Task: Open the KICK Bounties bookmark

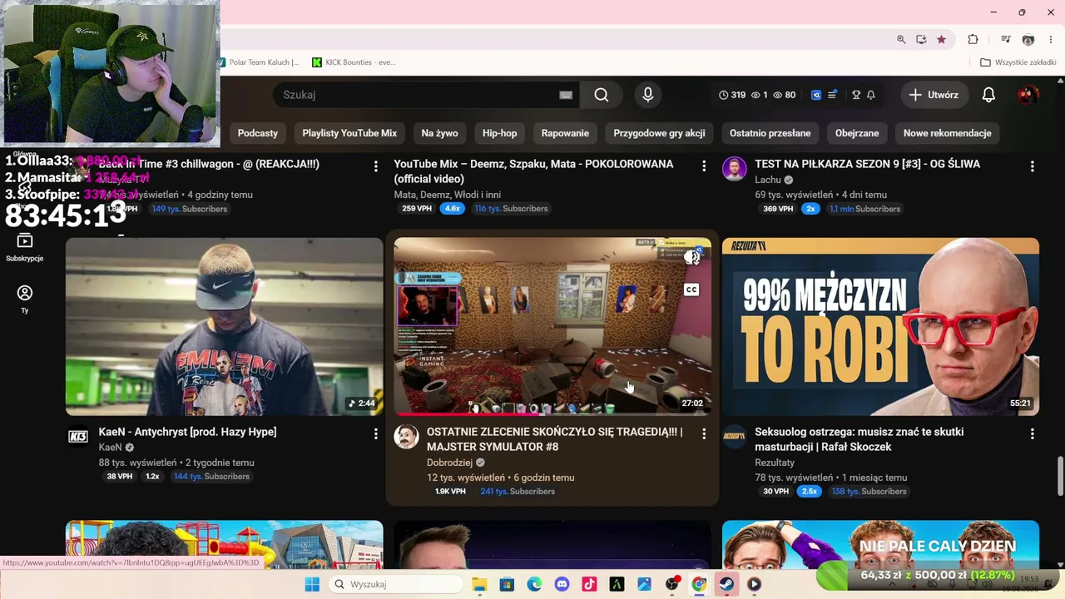Action: (354, 62)
